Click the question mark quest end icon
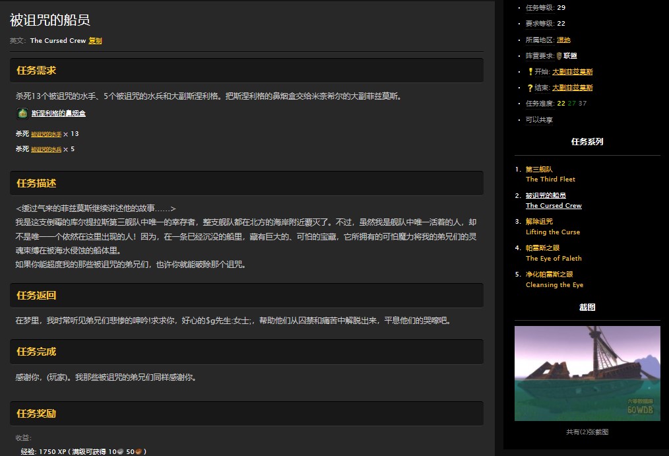This screenshot has height=456, width=669. coord(529,87)
